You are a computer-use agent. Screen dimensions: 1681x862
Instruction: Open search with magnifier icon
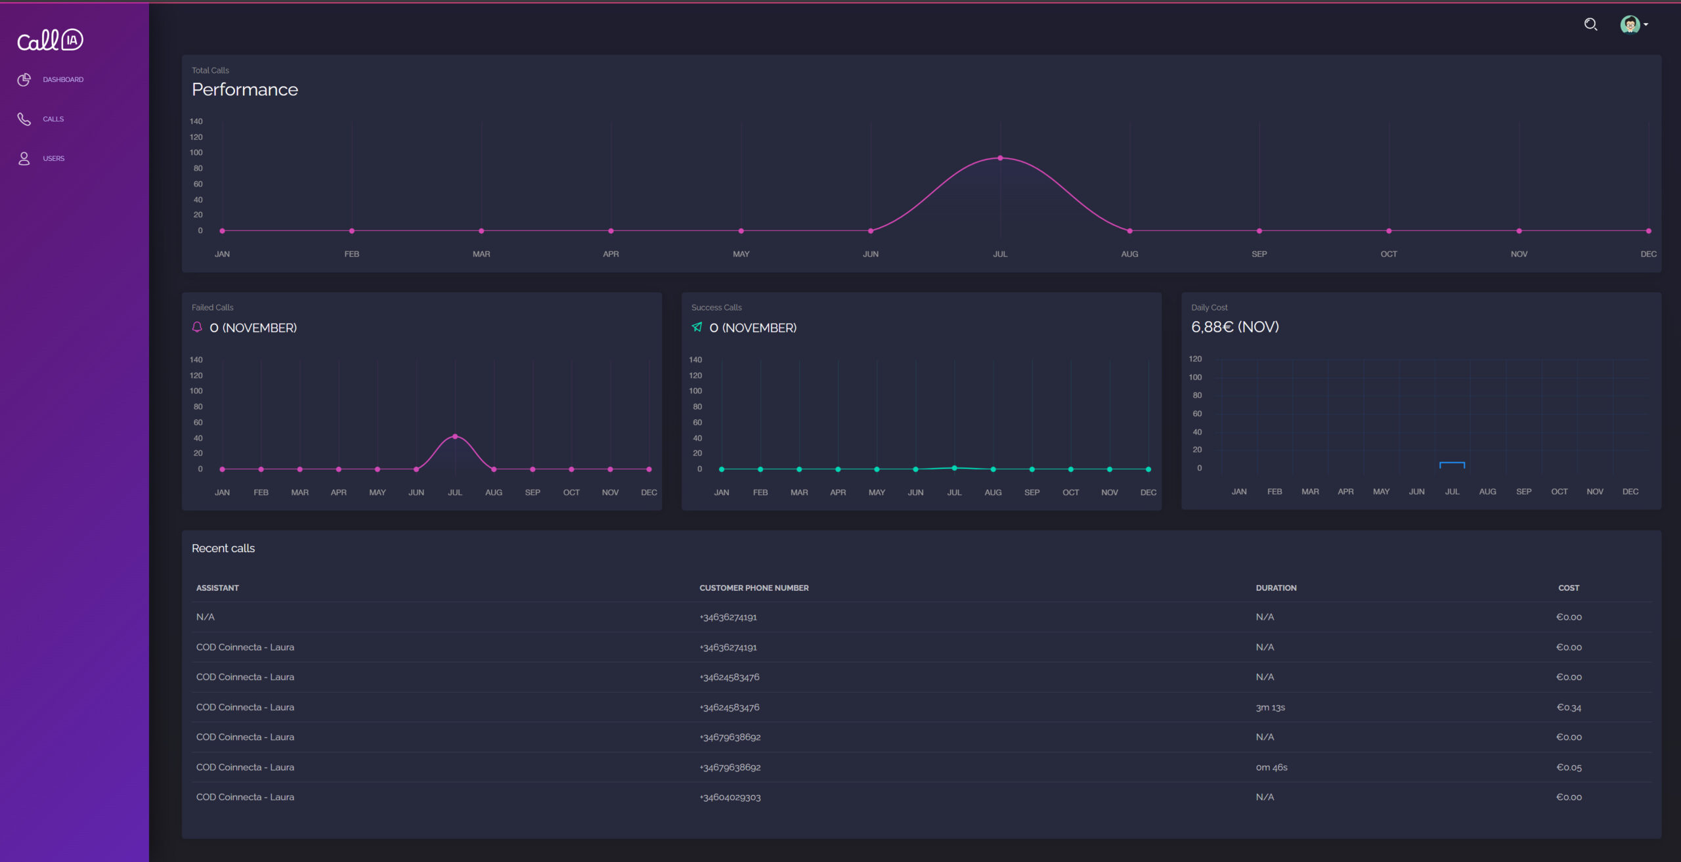coord(1590,25)
